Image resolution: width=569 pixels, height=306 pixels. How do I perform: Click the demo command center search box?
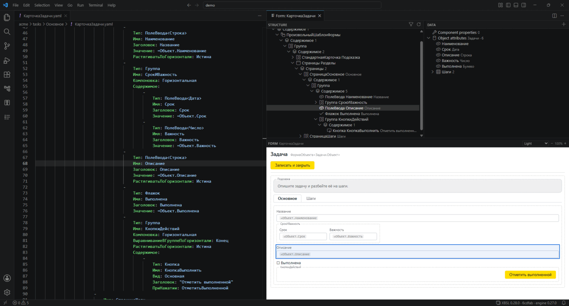(292, 5)
